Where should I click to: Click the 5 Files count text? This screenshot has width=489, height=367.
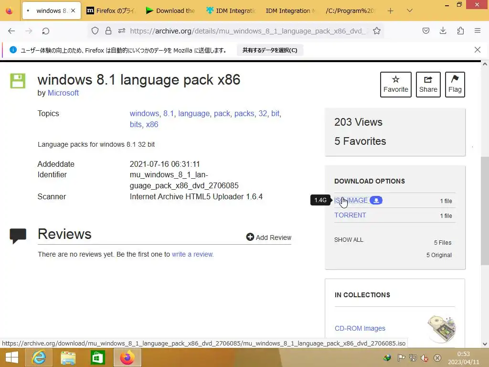pos(443,242)
